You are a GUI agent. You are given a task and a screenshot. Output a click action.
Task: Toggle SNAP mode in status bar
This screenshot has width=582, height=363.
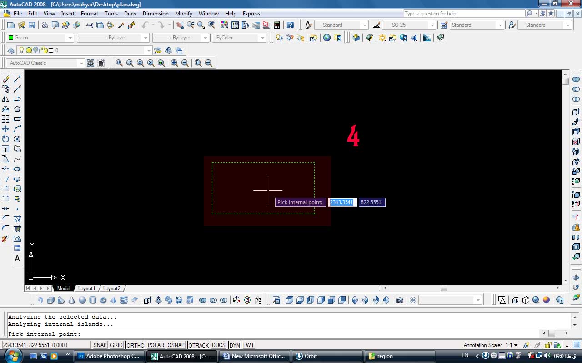tap(100, 345)
